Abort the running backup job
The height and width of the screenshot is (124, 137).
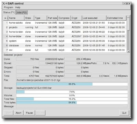point(18,113)
